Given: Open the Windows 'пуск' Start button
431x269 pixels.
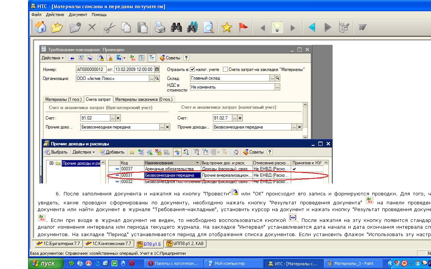Looking at the screenshot, I should 43,263.
